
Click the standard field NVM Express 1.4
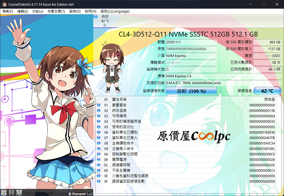[224, 76]
